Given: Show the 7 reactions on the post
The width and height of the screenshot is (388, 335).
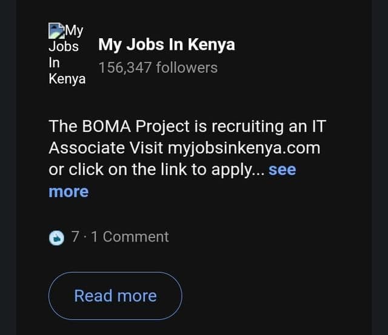Looking at the screenshot, I should point(75,237).
